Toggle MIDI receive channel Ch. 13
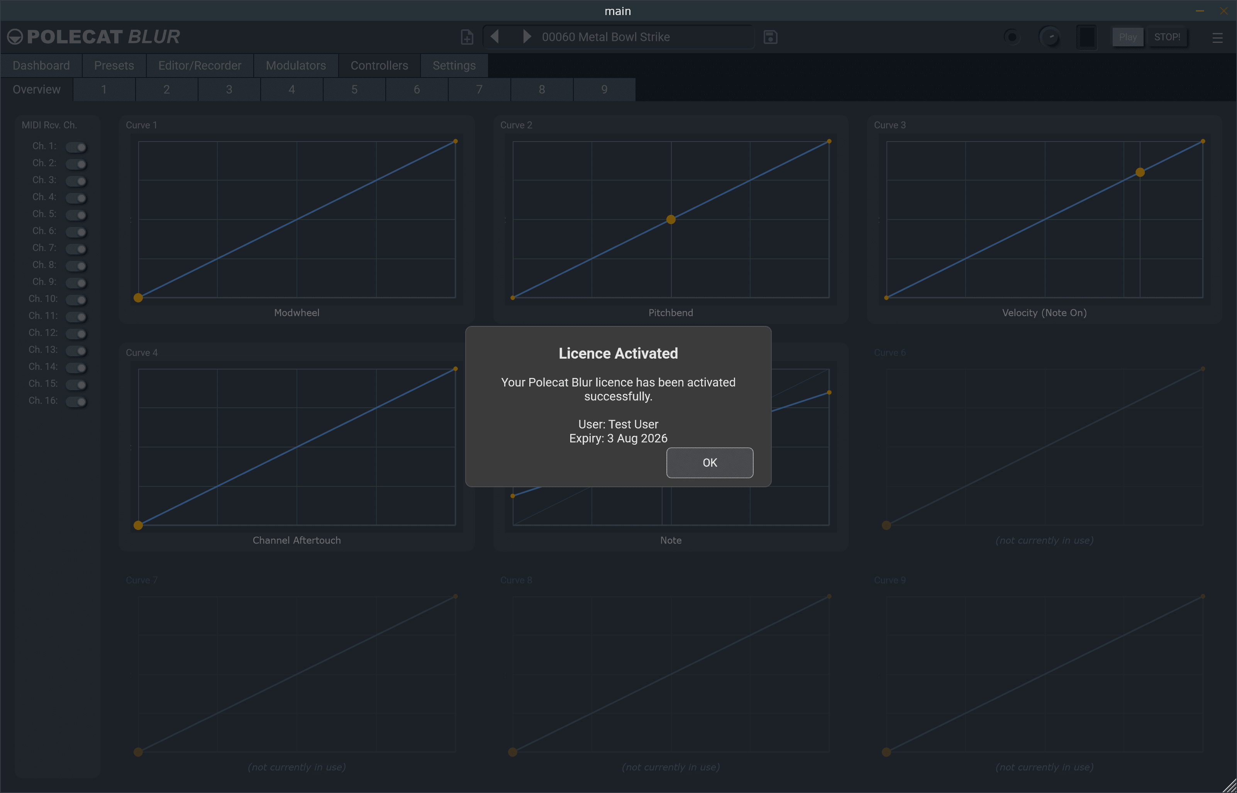Image resolution: width=1237 pixels, height=793 pixels. click(x=76, y=351)
